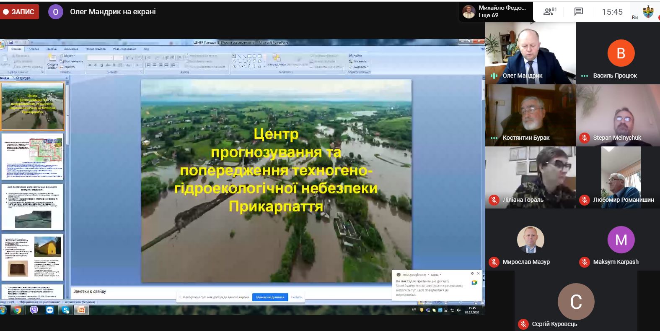Select the fourth slide thumbnail with yellow building
The height and width of the screenshot is (331, 660).
tap(33, 257)
